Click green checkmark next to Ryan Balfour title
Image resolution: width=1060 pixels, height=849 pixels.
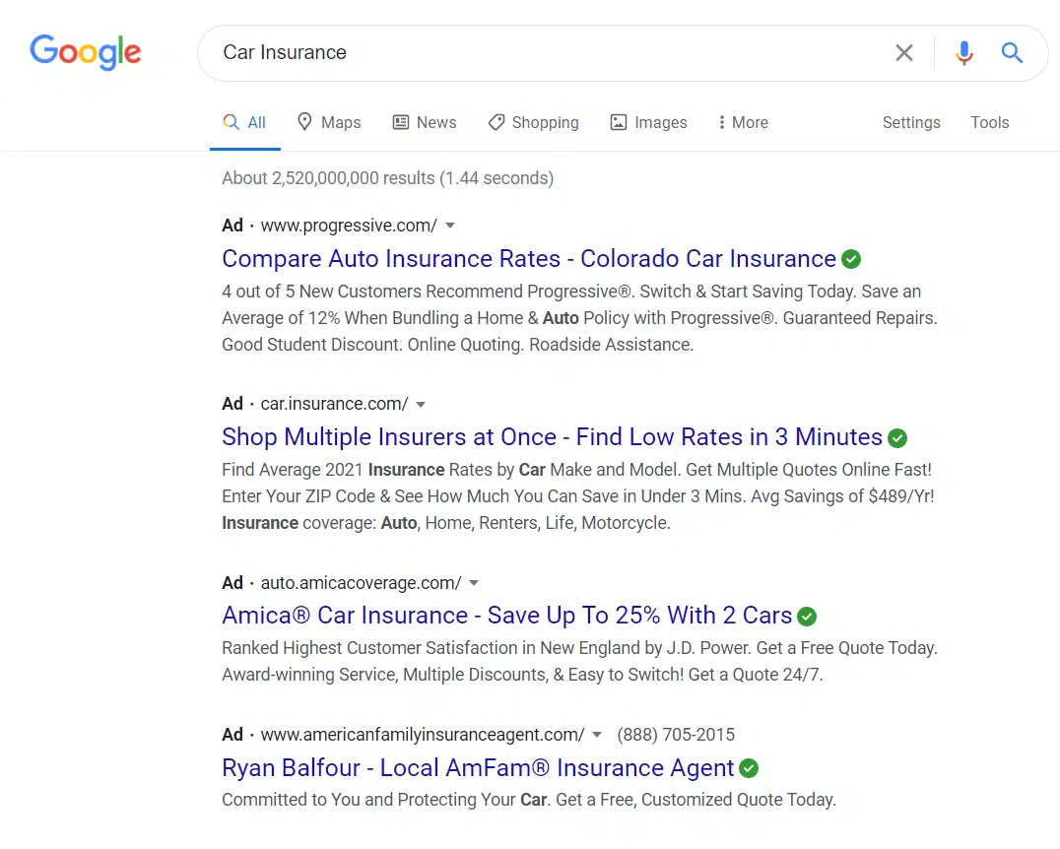point(749,768)
